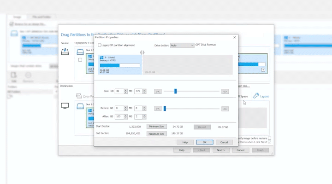The height and width of the screenshot is (184, 332).
Task: Click the Copy Partitions icon
Action: [79, 96]
